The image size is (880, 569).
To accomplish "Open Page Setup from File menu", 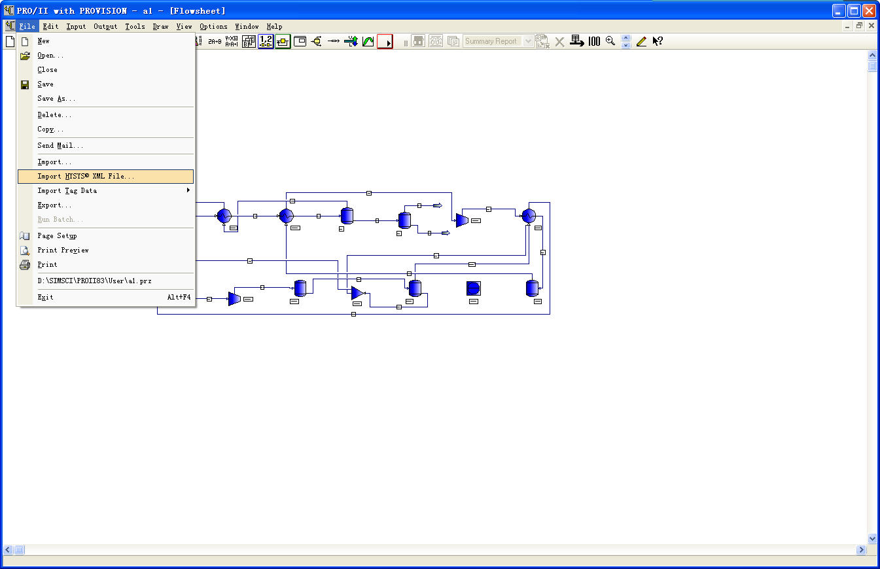I will 105,236.
